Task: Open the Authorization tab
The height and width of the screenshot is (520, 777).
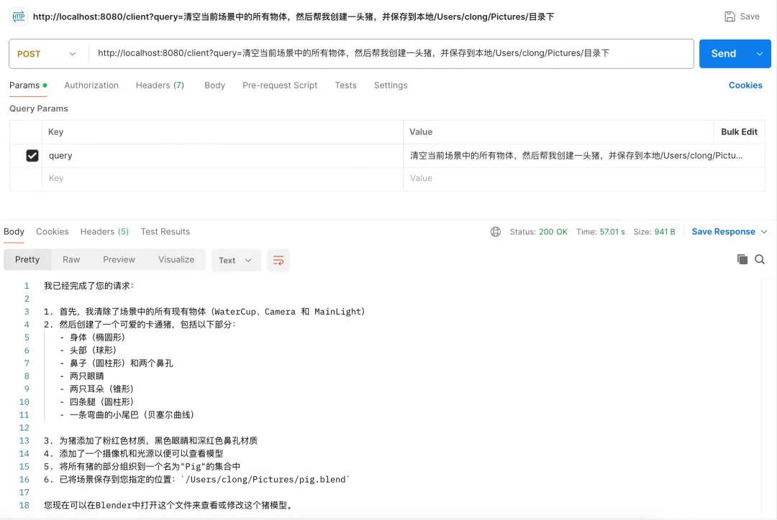Action: [x=91, y=85]
